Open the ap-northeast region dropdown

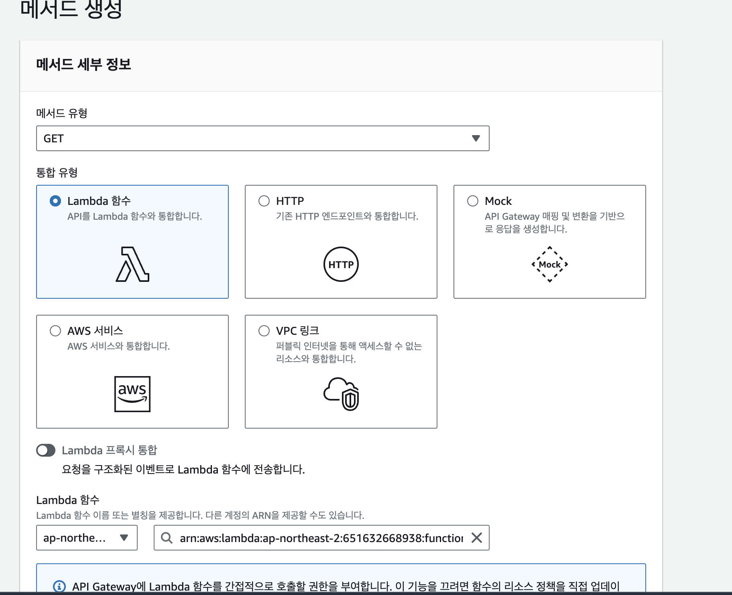tap(87, 538)
